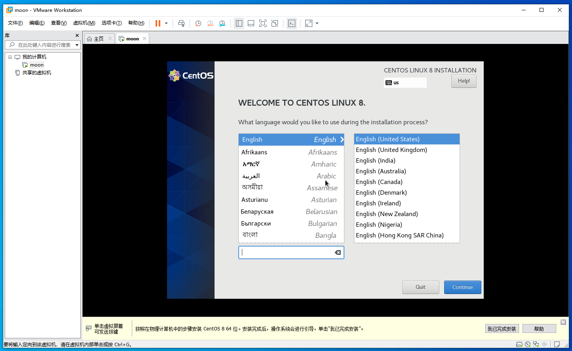
Task: Choose English (United States) locale
Action: tap(407, 139)
